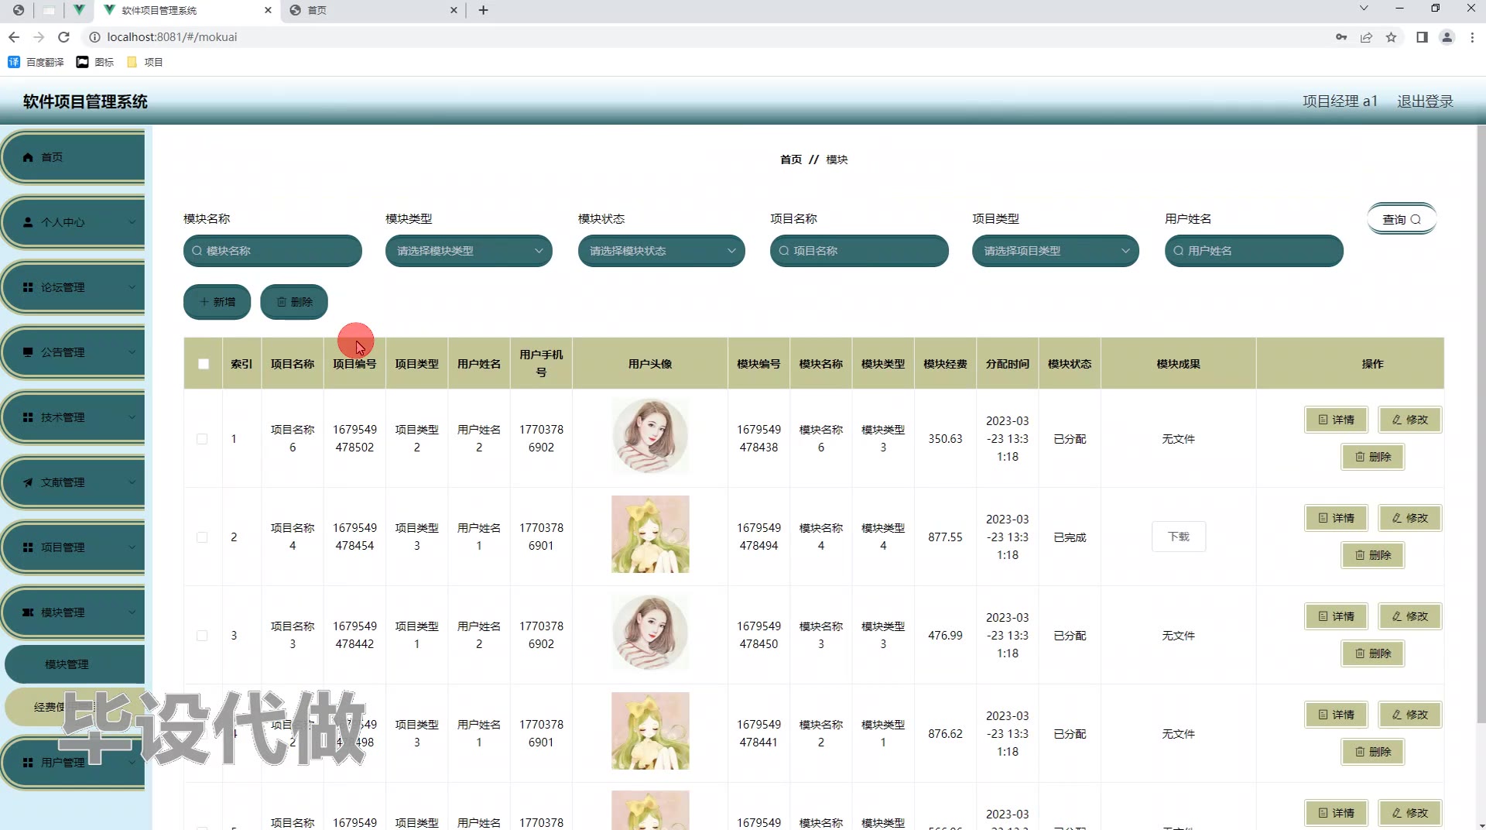Go to 首页 in the sidebar

click(74, 157)
